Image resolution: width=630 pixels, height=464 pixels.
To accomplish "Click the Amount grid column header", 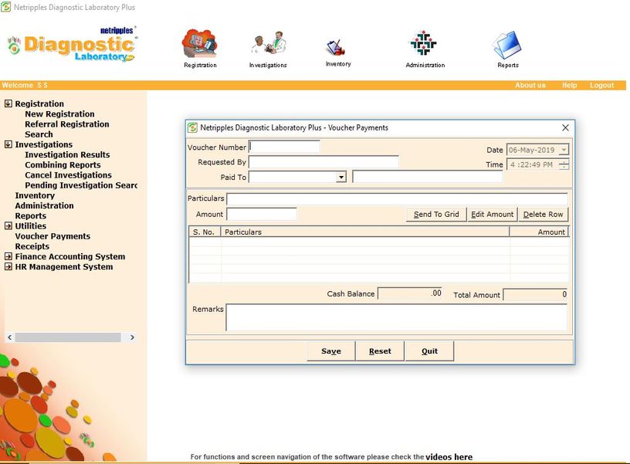I will pyautogui.click(x=539, y=232).
